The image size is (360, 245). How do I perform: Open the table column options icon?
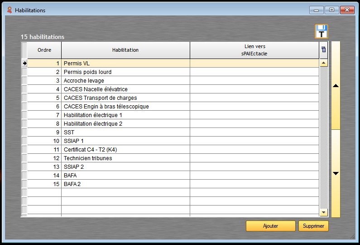coord(323,50)
